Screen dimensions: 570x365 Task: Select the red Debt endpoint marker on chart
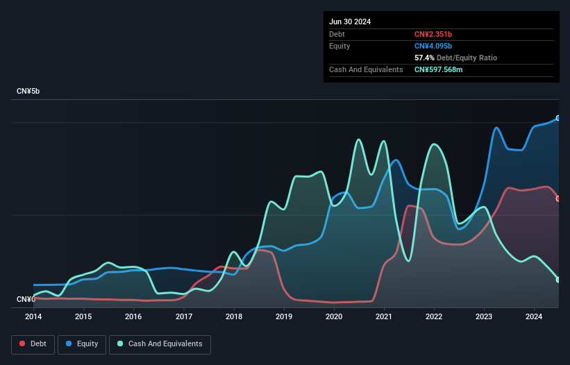click(x=558, y=198)
